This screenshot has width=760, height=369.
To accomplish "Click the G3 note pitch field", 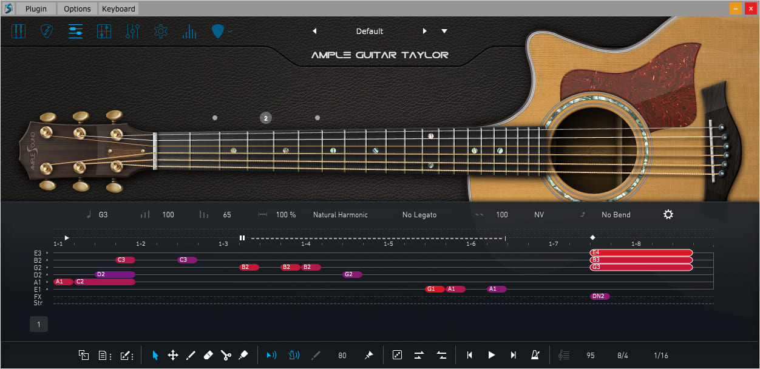I will 103,215.
